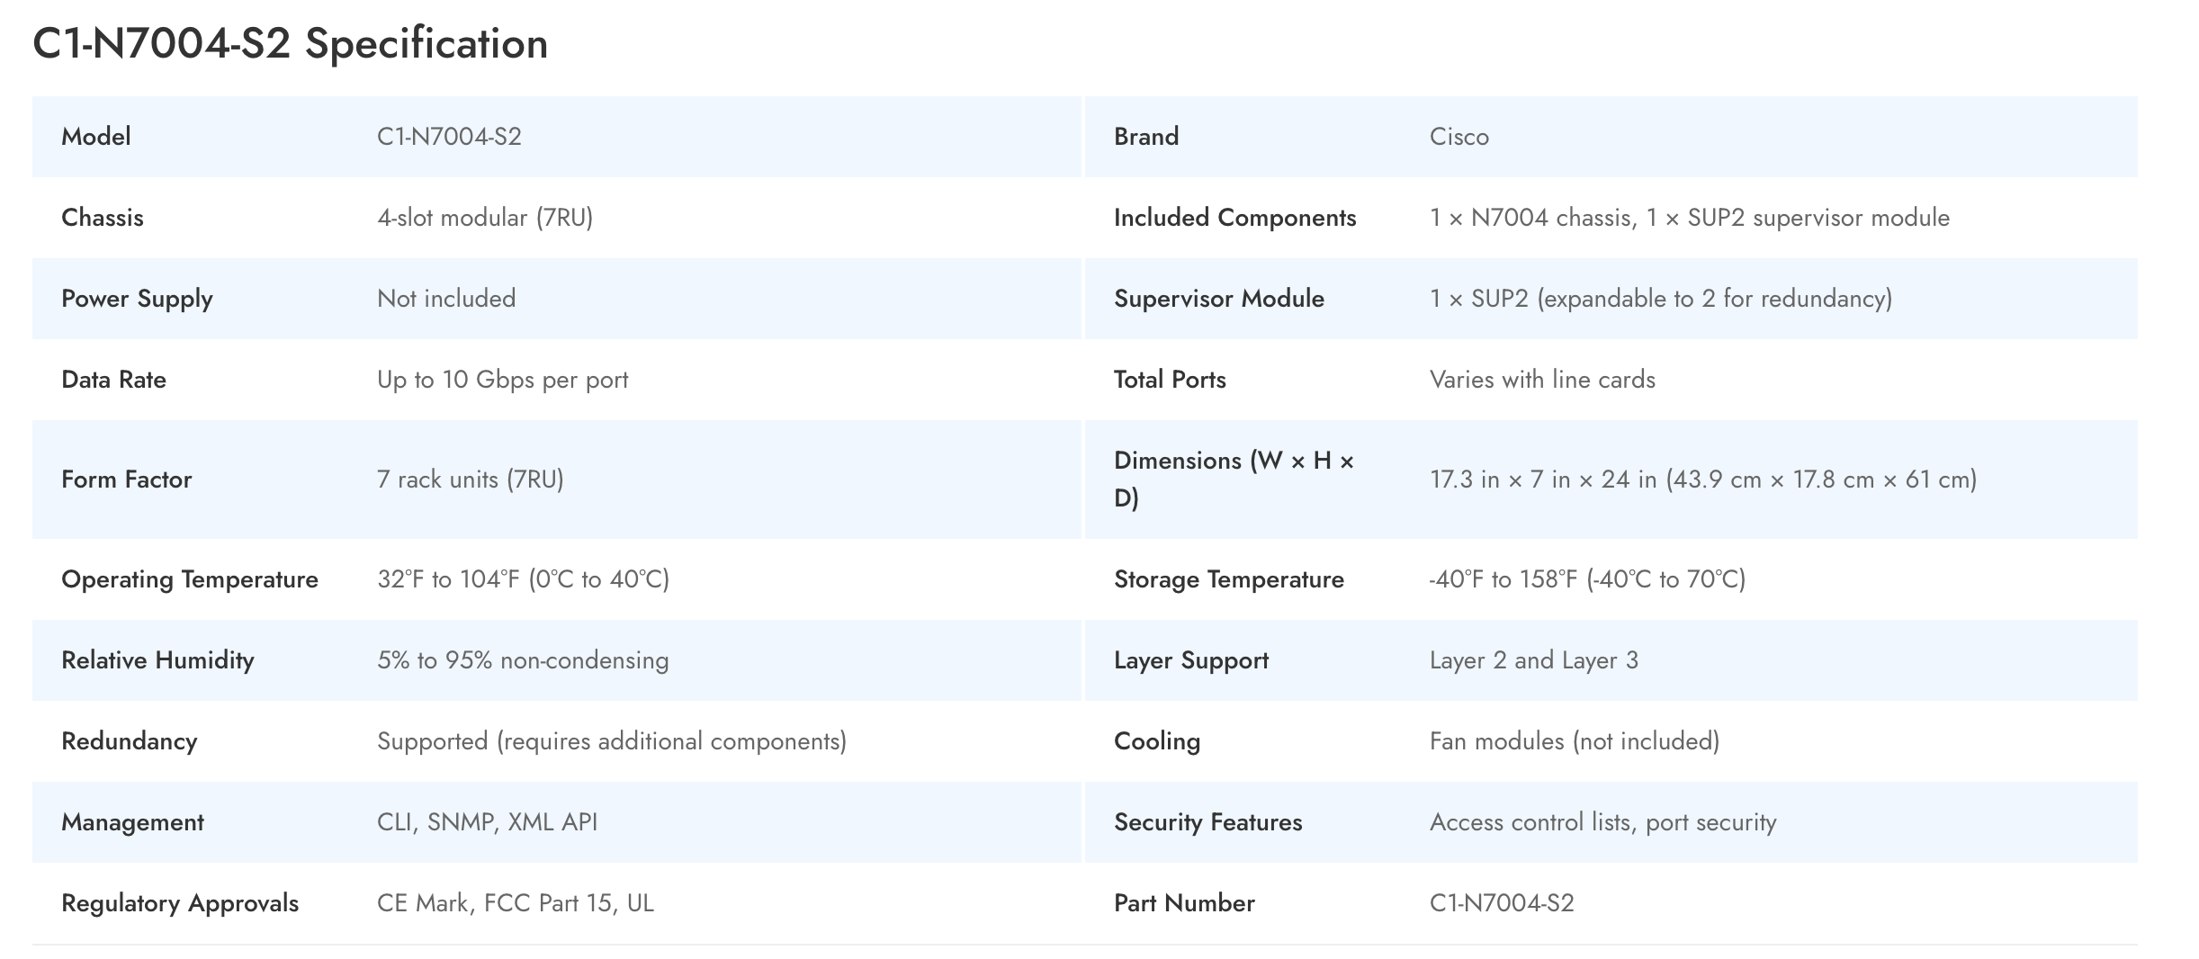The image size is (2199, 959).
Task: Click the Included Components value text
Action: tap(1689, 218)
